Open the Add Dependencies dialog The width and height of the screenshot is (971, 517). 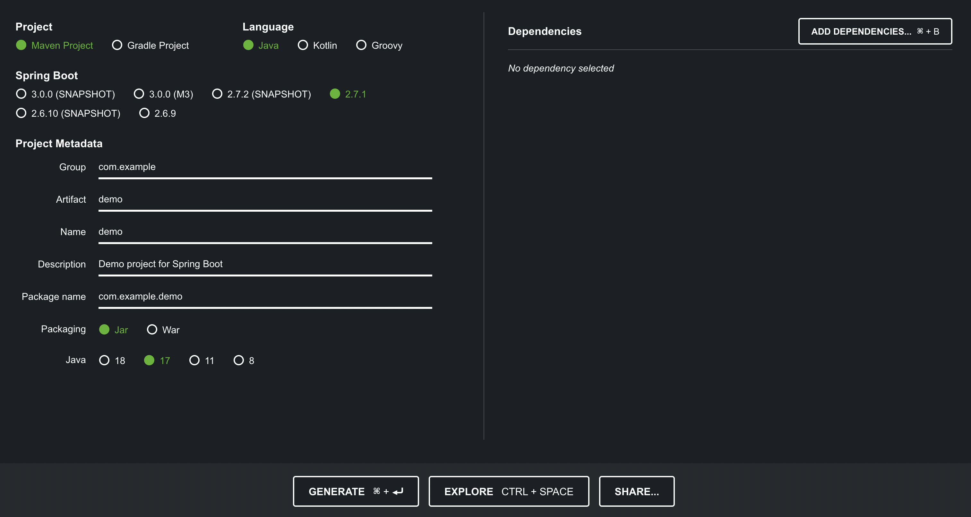874,31
